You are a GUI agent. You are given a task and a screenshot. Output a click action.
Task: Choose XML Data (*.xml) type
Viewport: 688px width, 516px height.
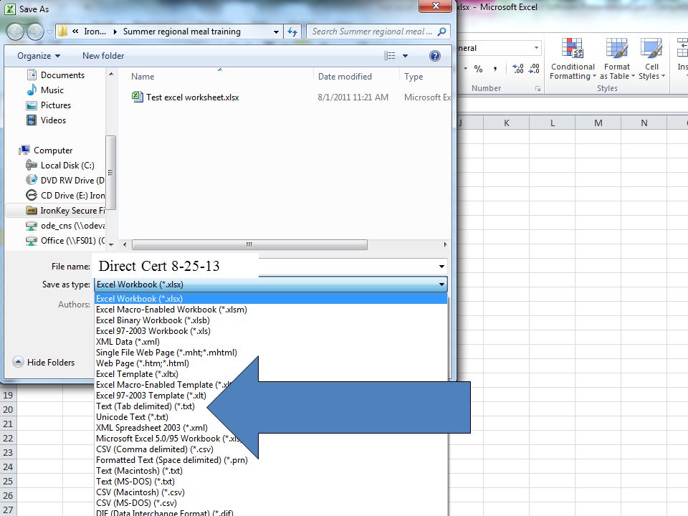coord(271,342)
